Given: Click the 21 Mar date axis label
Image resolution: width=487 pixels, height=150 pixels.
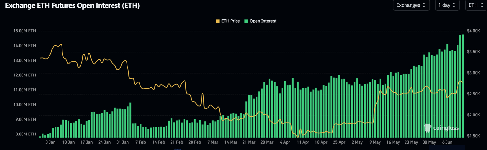Looking at the screenshot, I should [249, 142].
